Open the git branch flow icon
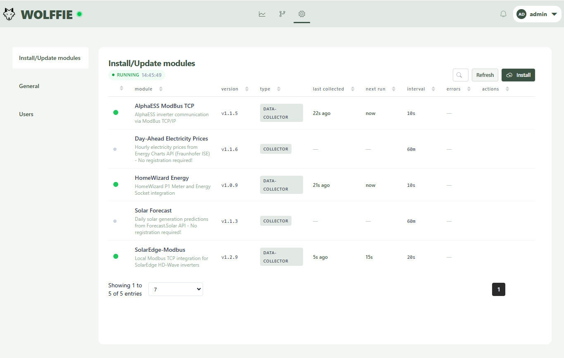This screenshot has width=564, height=358. tap(282, 14)
